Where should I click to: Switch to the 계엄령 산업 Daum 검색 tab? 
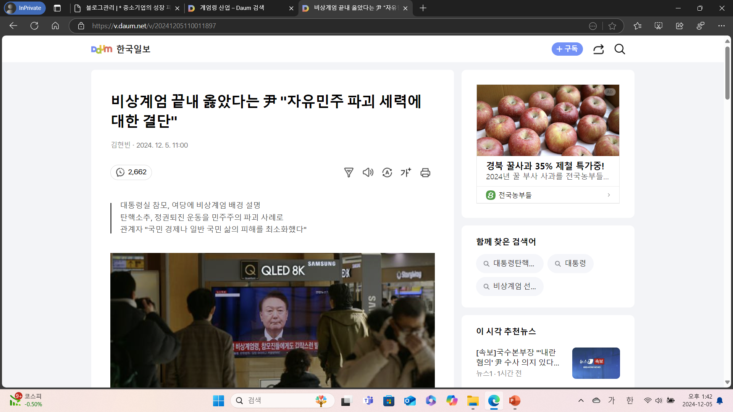[x=232, y=8]
